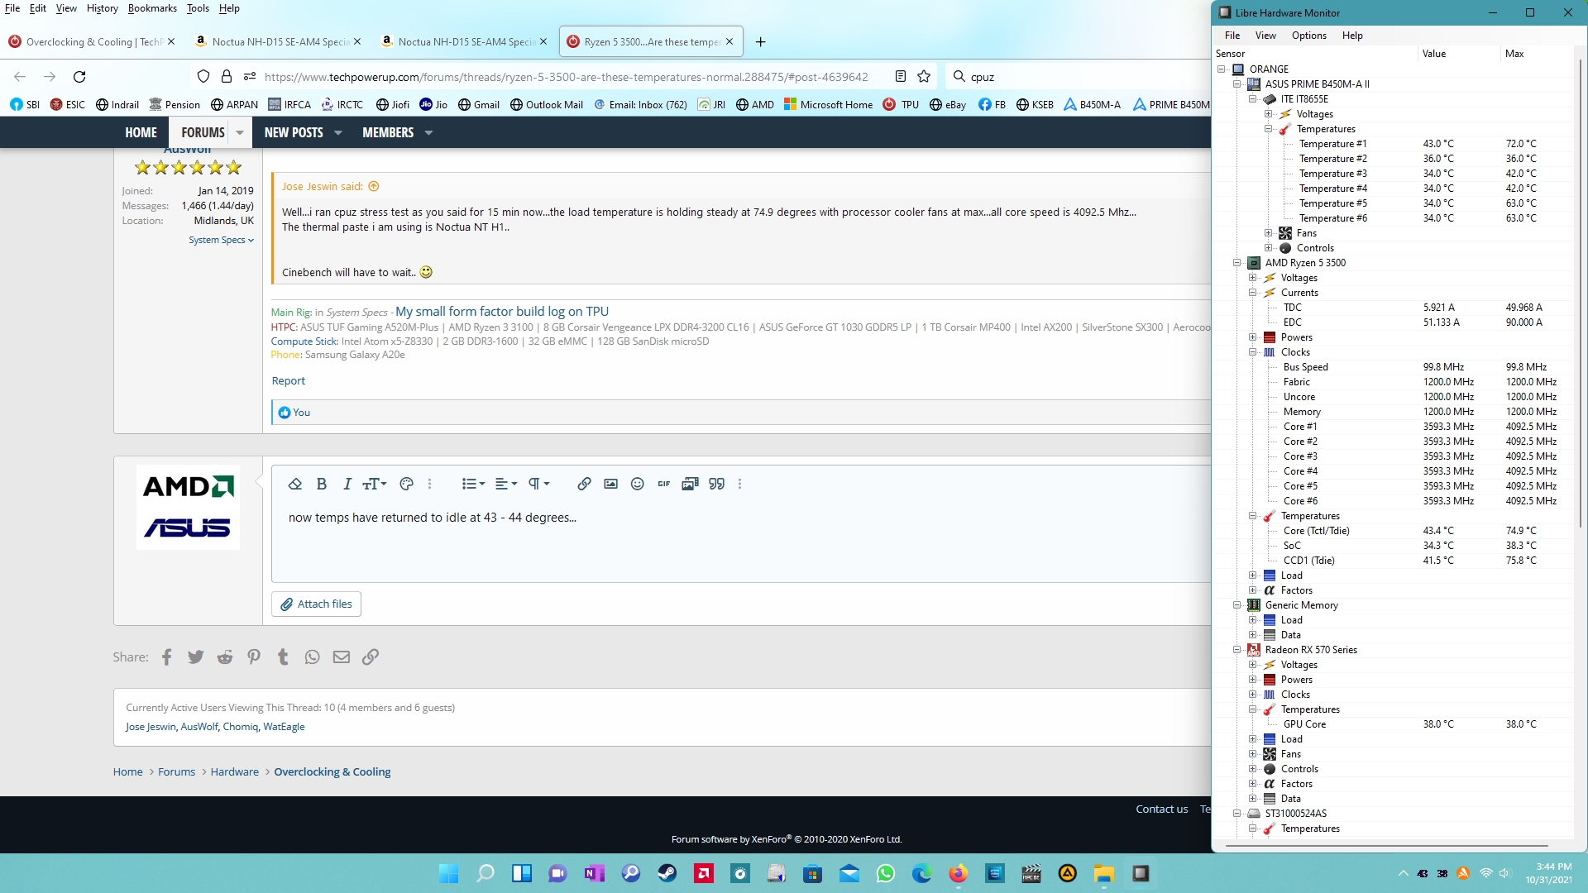The image size is (1588, 893).
Task: Click Report link below the post
Action: point(288,380)
